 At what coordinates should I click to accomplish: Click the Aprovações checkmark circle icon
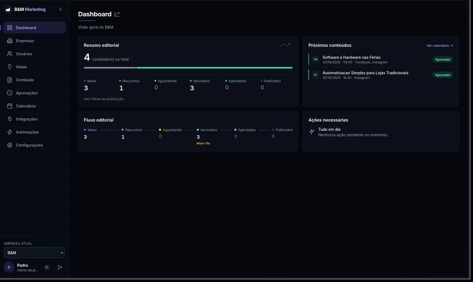coord(10,93)
